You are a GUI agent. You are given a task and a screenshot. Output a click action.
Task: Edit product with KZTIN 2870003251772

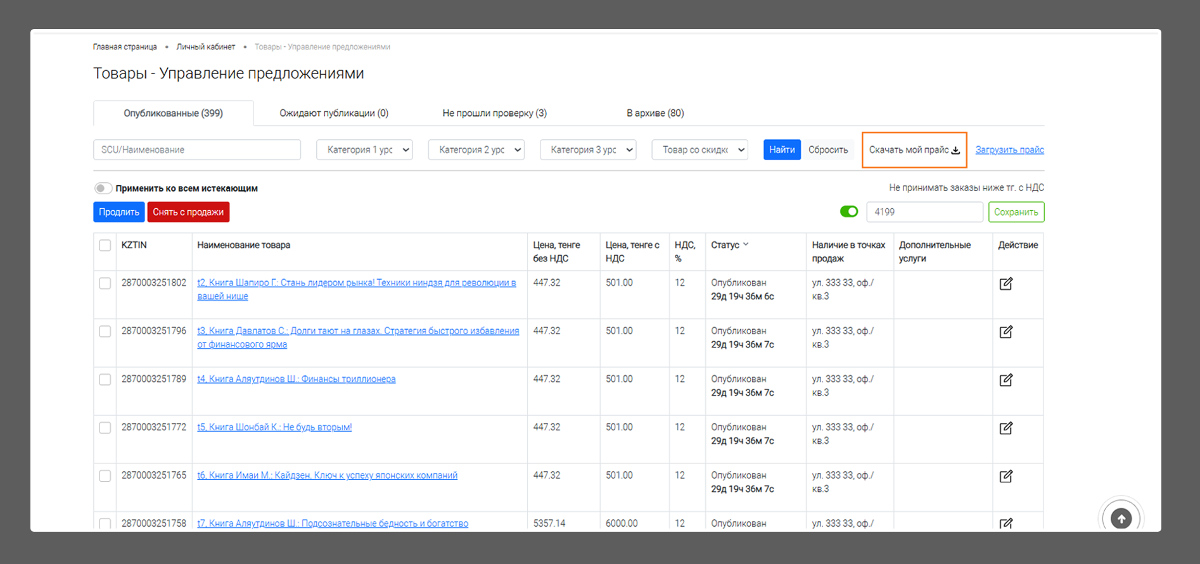[x=1005, y=428]
